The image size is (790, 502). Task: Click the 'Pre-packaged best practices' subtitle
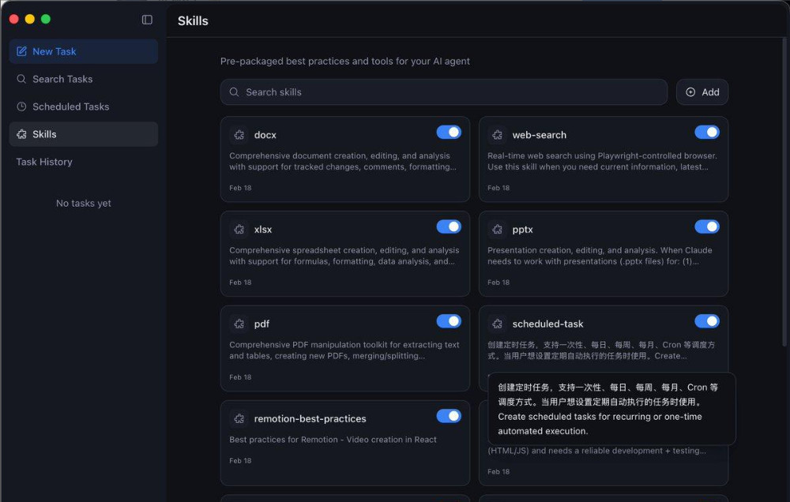tap(345, 62)
